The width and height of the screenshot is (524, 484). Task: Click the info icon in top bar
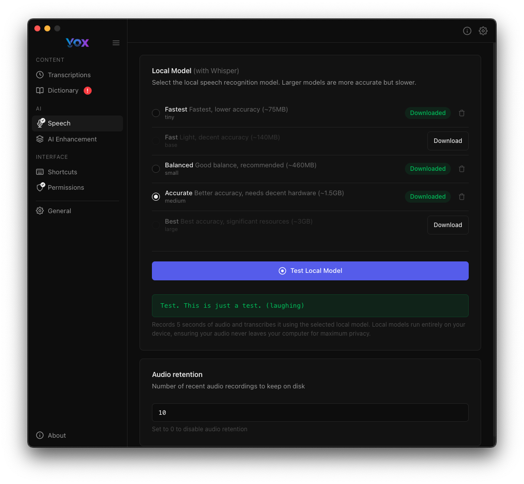[467, 31]
